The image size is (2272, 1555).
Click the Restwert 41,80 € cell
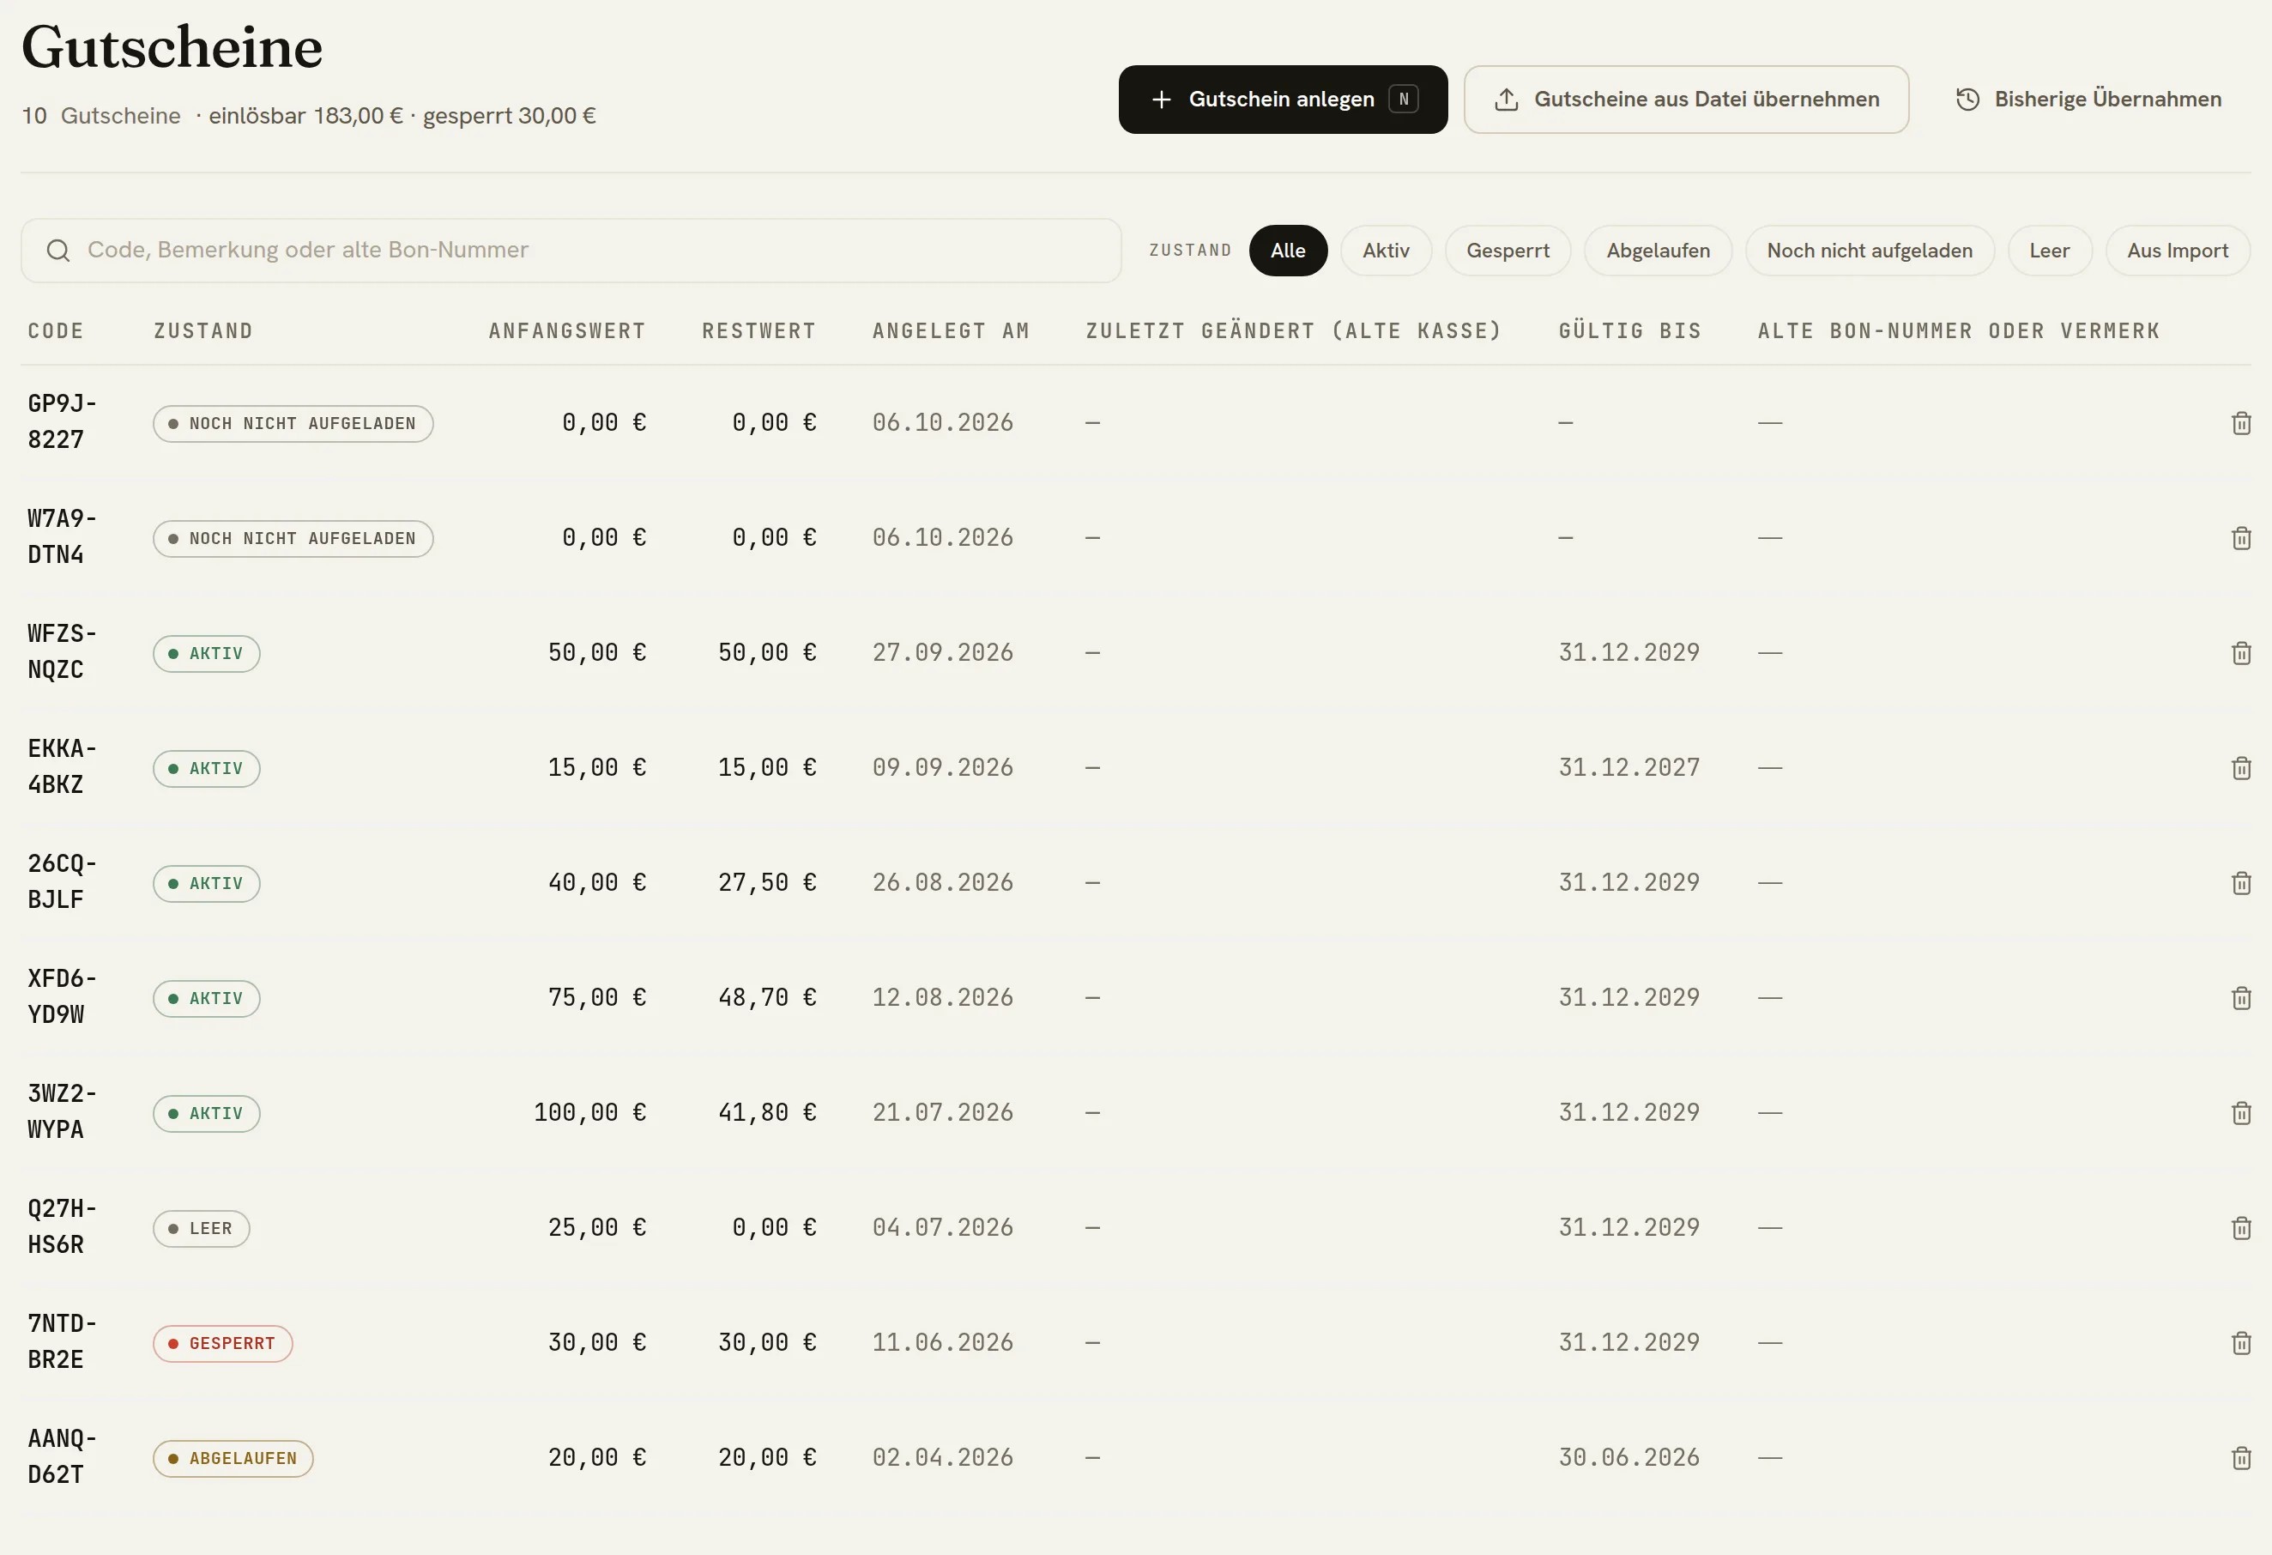click(767, 1113)
